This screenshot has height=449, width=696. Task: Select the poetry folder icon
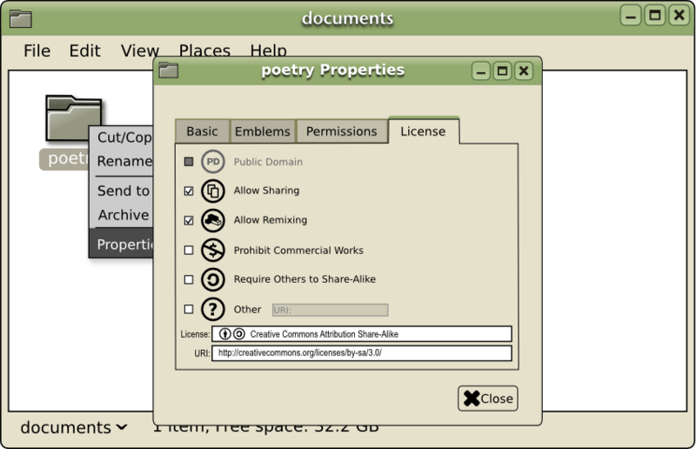coord(74,117)
